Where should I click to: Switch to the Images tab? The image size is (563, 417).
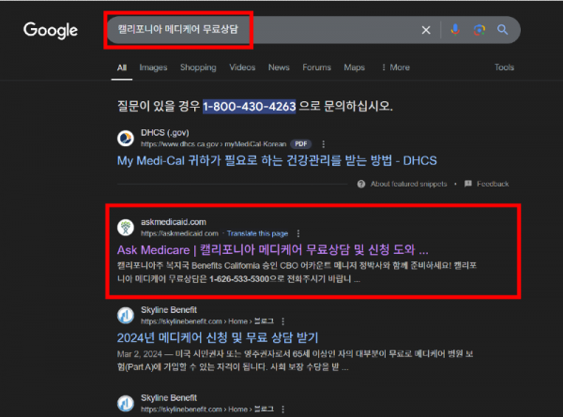pyautogui.click(x=153, y=67)
